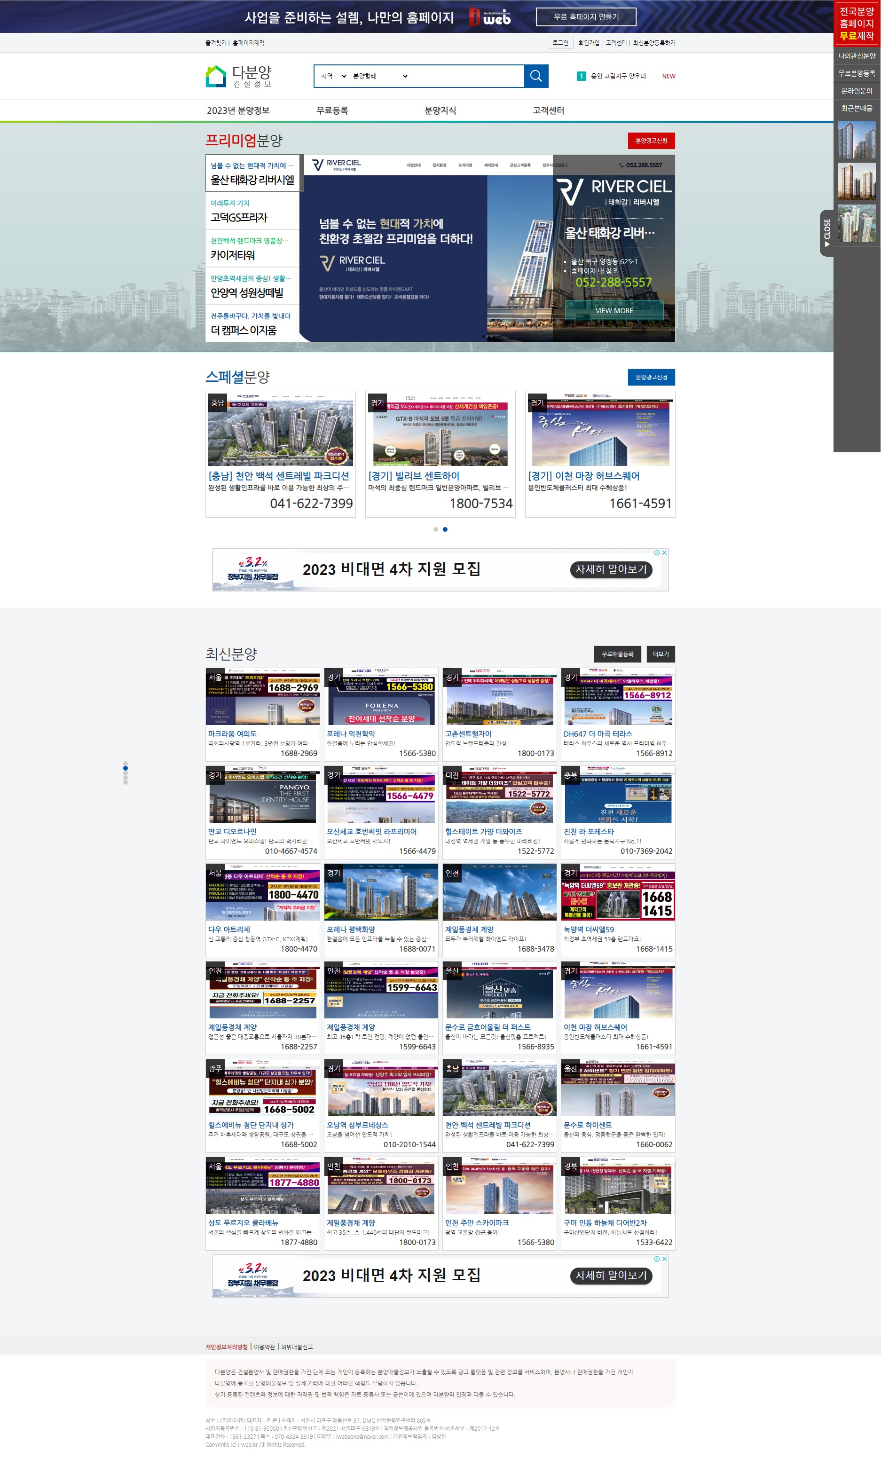Open the 고객센터 main menu
The width and height of the screenshot is (881, 1458).
pos(548,110)
